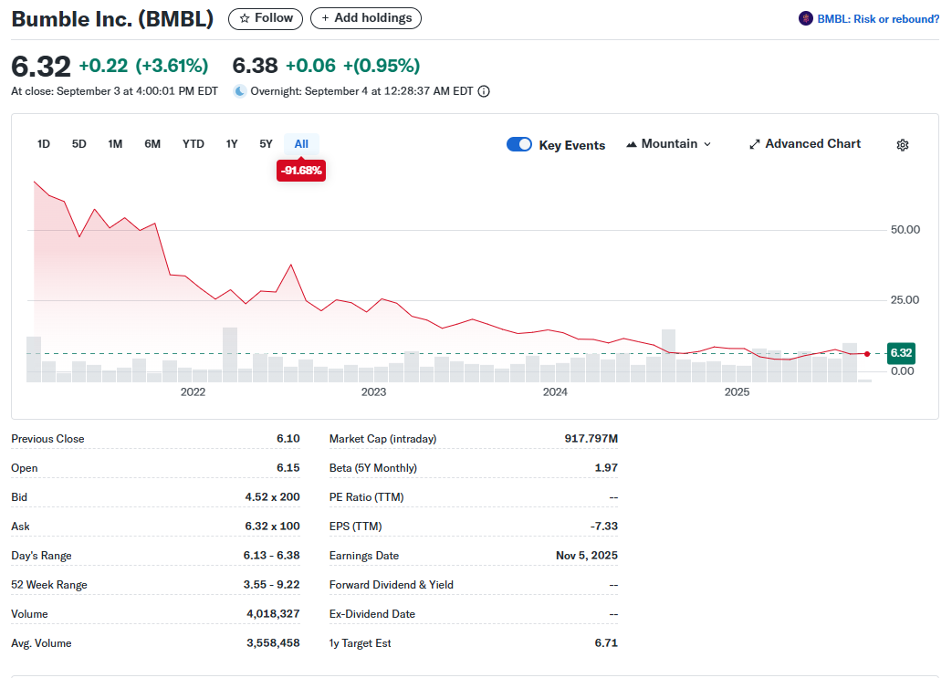Click the Ex-Dividend Date label
The height and width of the screenshot is (678, 952).
click(372, 613)
